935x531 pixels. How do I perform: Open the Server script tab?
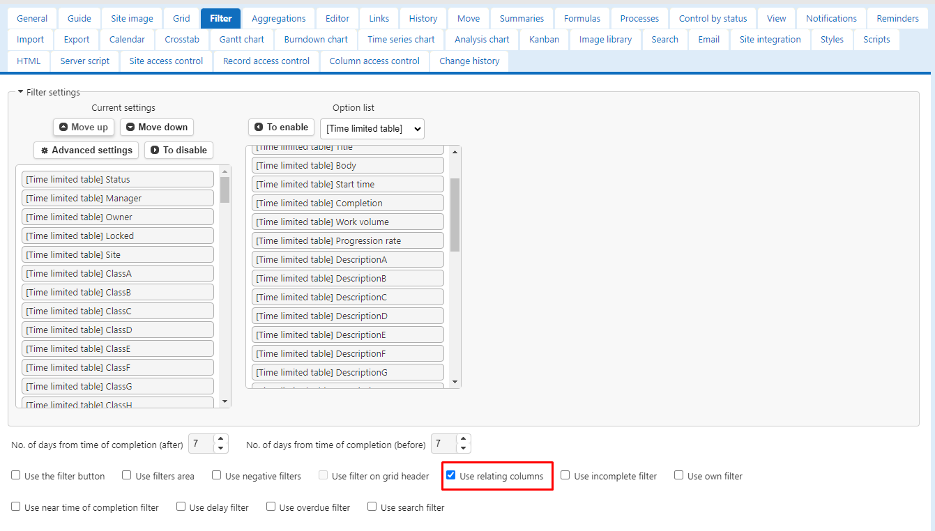[x=85, y=61]
